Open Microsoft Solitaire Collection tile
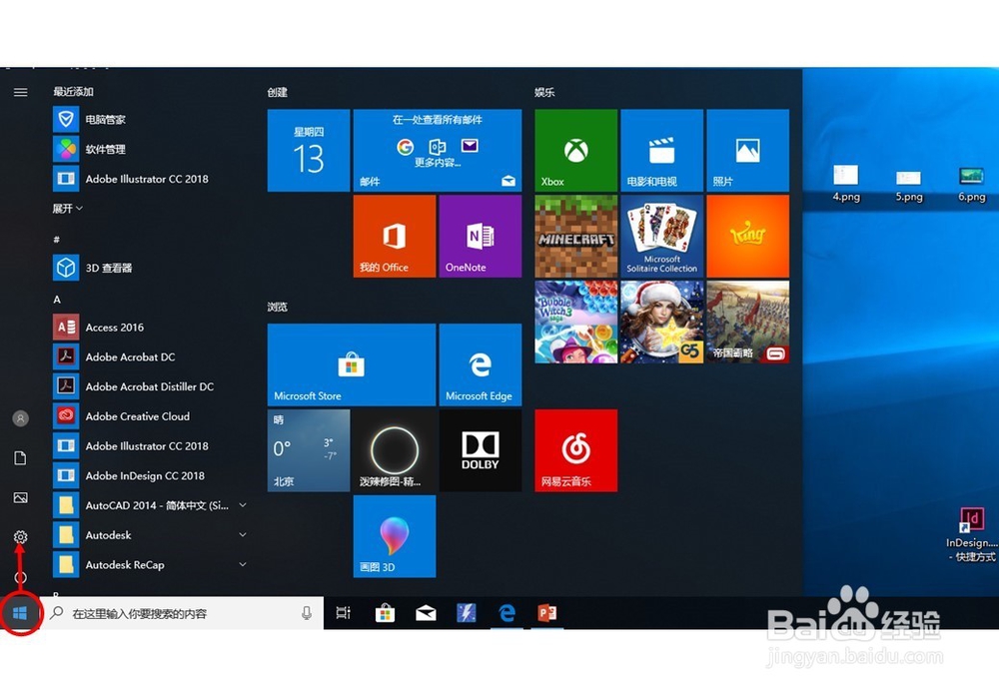The image size is (999, 691). (x=662, y=237)
